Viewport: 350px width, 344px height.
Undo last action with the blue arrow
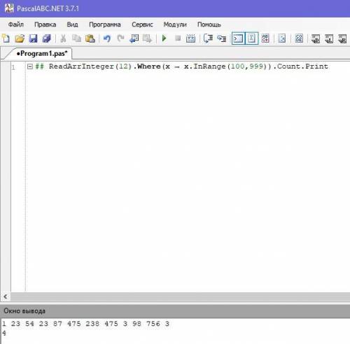107,38
